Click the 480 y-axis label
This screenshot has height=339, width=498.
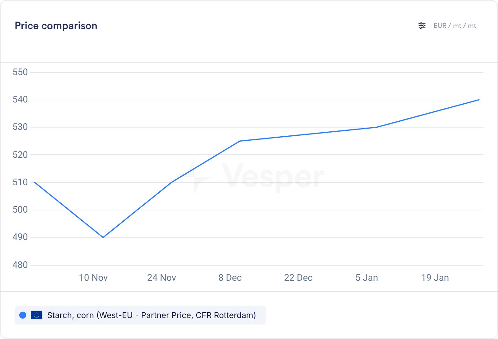pyautogui.click(x=20, y=265)
